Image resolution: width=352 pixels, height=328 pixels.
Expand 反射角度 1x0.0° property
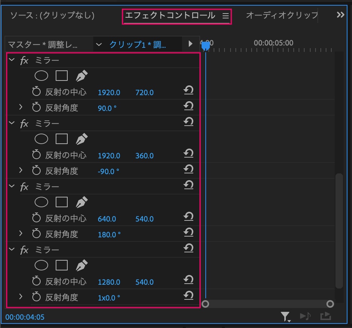click(21, 296)
